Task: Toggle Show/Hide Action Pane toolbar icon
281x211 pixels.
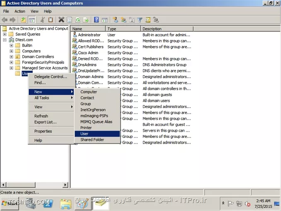Action: (x=104, y=20)
